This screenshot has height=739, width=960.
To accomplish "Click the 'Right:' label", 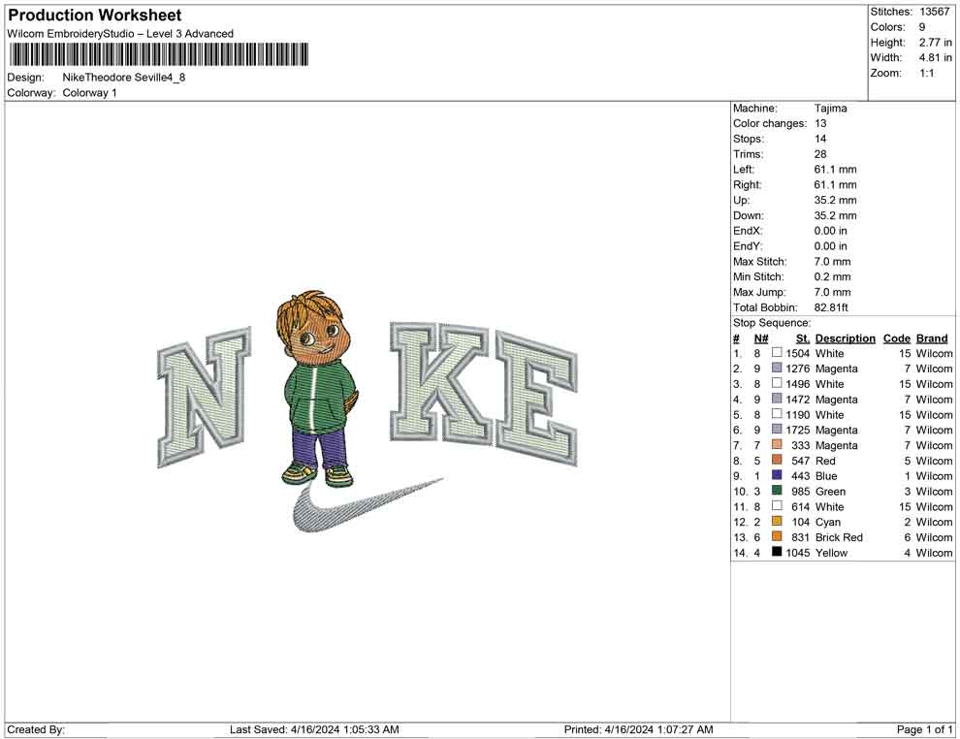I will tap(748, 184).
